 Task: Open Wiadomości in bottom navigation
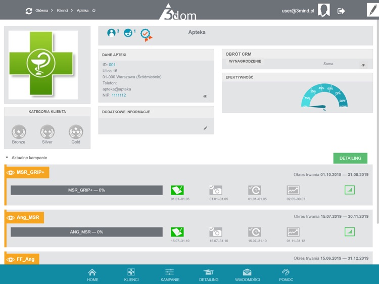coord(247,275)
